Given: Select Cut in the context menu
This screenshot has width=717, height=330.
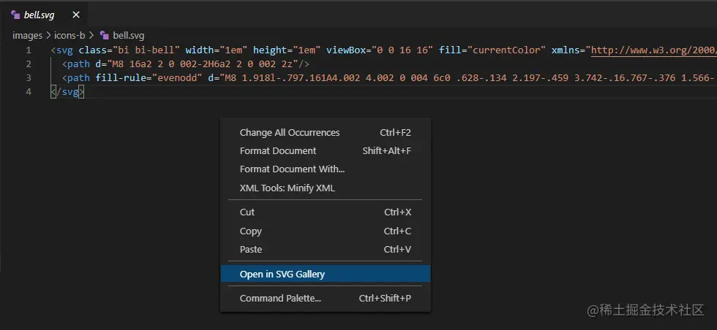Looking at the screenshot, I should click(247, 212).
